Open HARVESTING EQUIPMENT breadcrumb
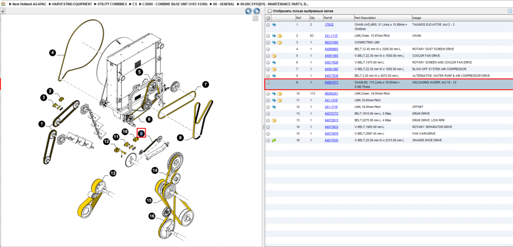513x247 pixels. 72,4
